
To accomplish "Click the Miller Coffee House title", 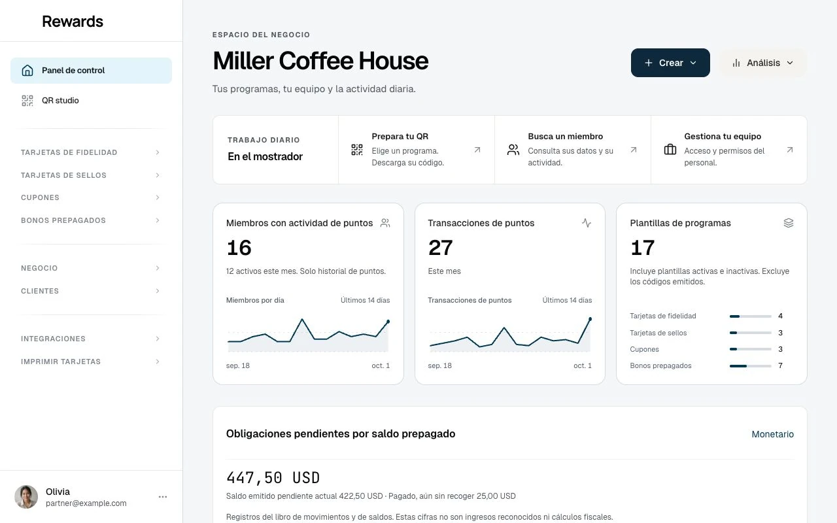I will tap(320, 61).
